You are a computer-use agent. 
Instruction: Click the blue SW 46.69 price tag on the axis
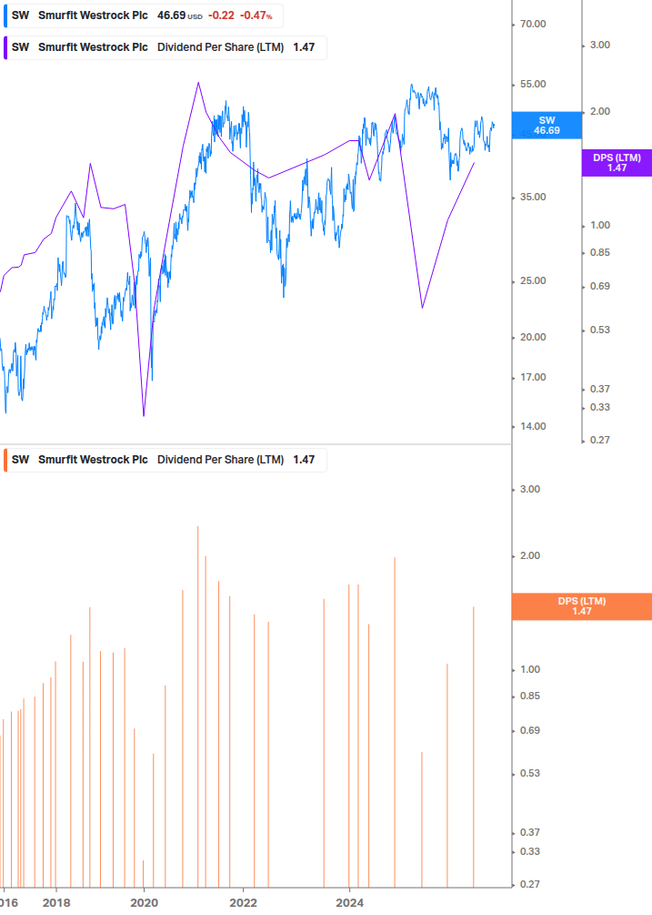(x=547, y=126)
